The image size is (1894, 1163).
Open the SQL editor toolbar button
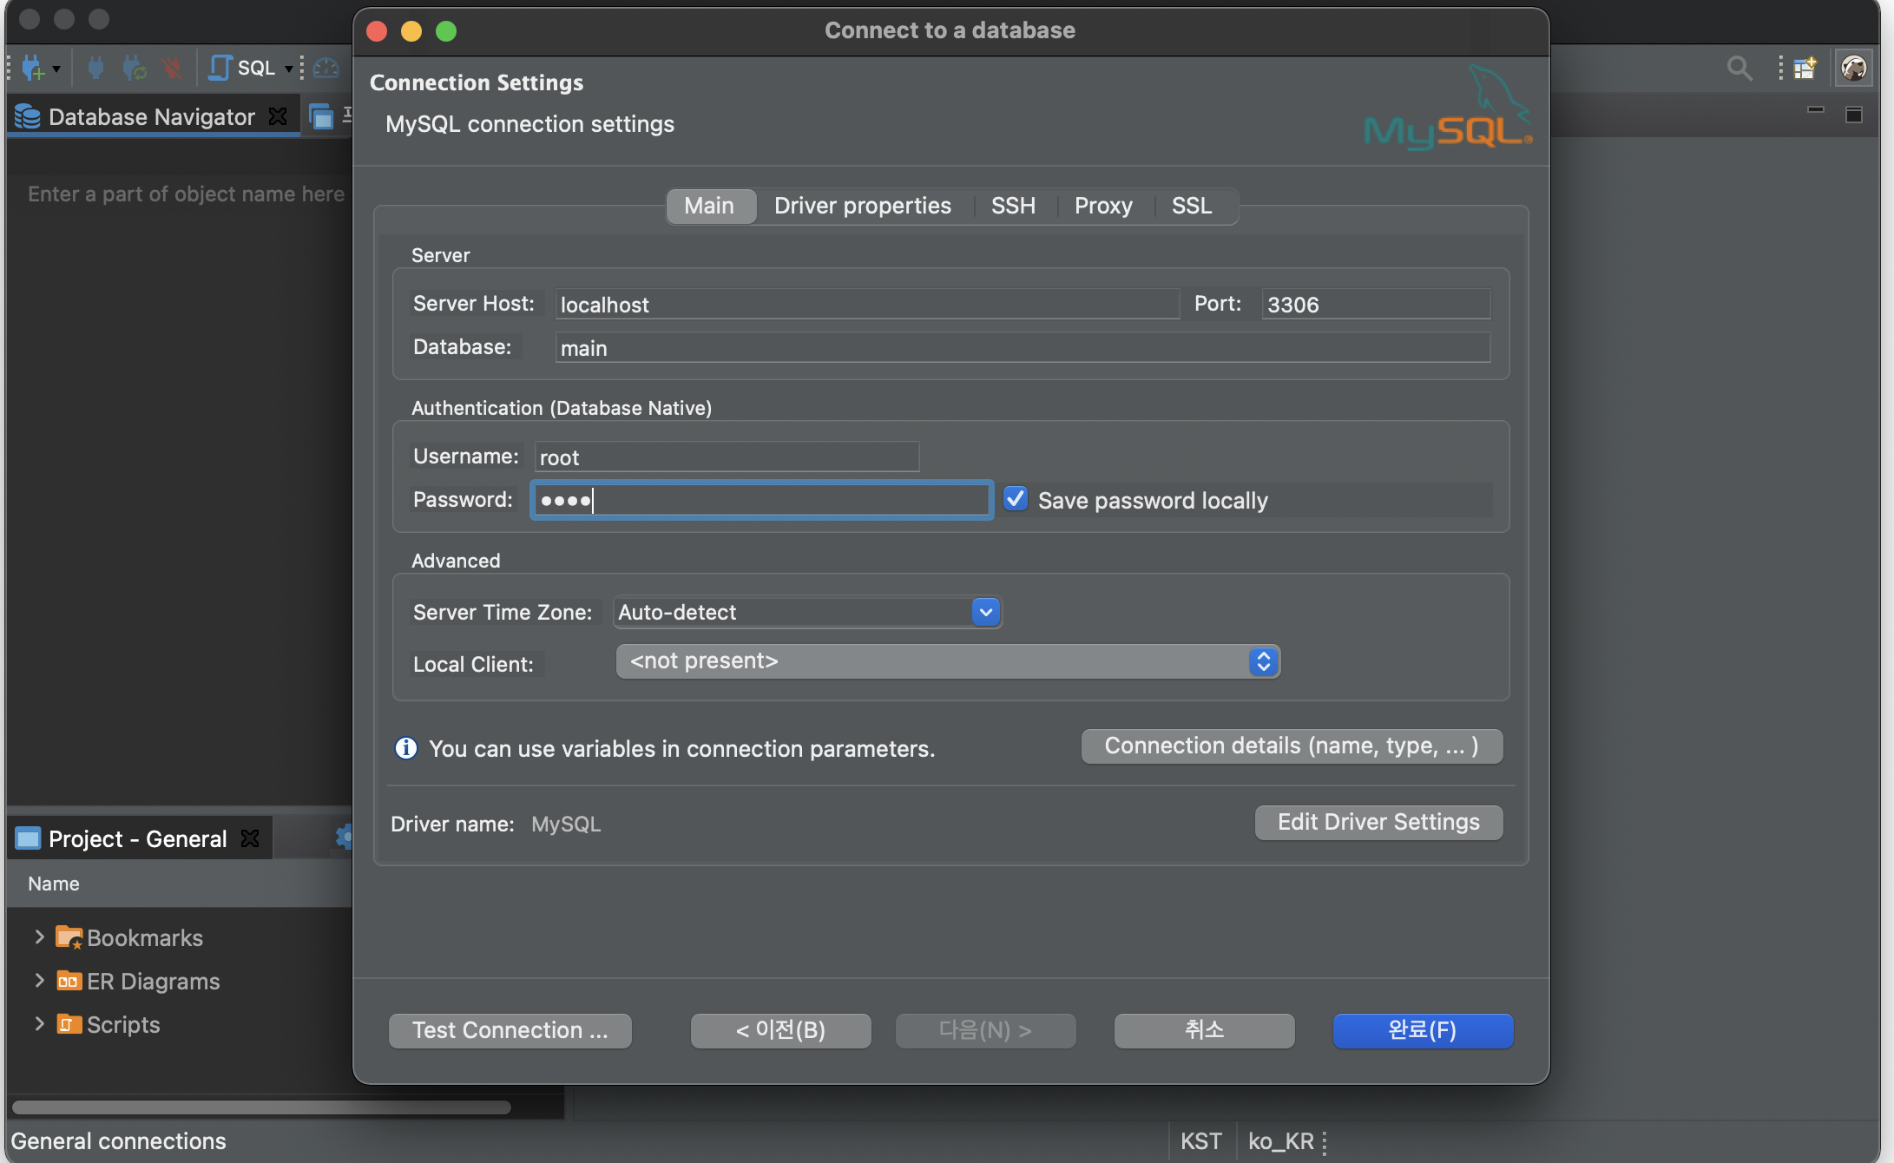(x=245, y=68)
